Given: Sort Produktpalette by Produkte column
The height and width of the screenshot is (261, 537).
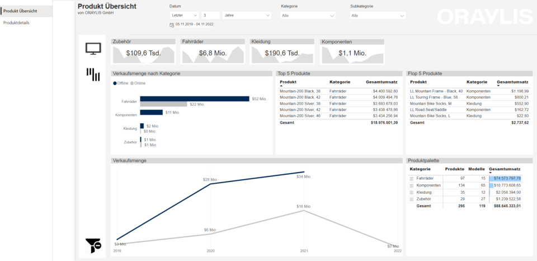Looking at the screenshot, I should coord(454,169).
